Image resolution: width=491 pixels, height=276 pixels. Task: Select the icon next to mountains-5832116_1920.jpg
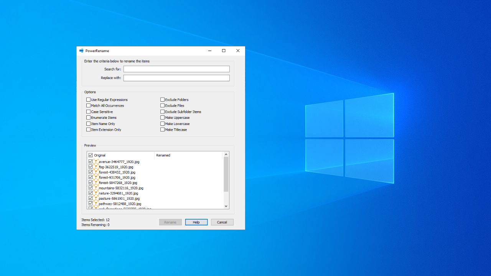coord(96,188)
